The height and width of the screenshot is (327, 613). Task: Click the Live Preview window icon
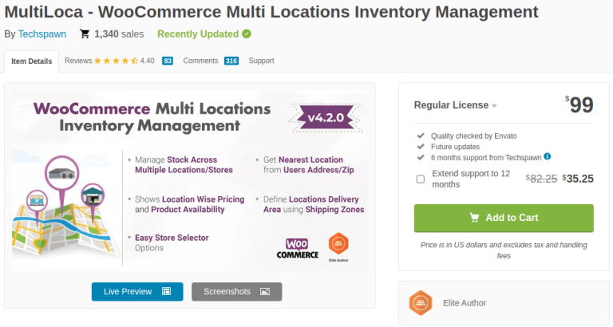(x=166, y=292)
